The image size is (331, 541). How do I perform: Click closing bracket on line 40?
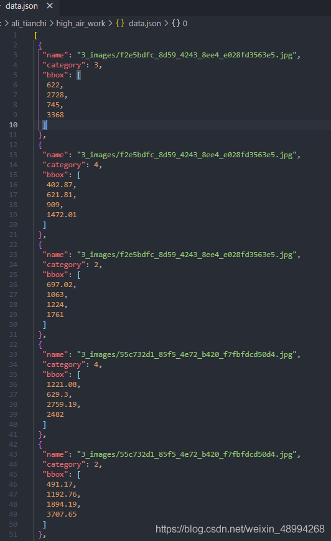(44, 425)
